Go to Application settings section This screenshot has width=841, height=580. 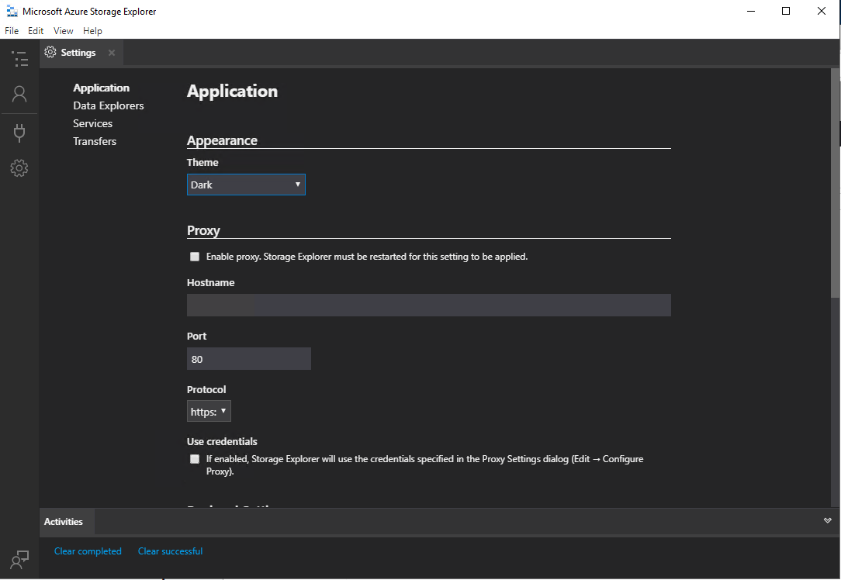point(102,88)
